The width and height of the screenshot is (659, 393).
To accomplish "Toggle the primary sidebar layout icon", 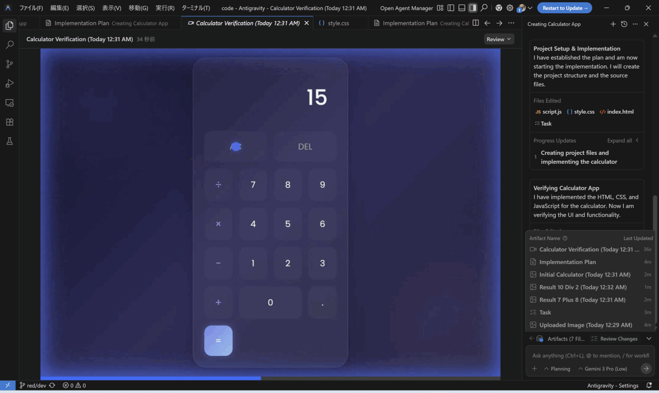I will tap(451, 8).
